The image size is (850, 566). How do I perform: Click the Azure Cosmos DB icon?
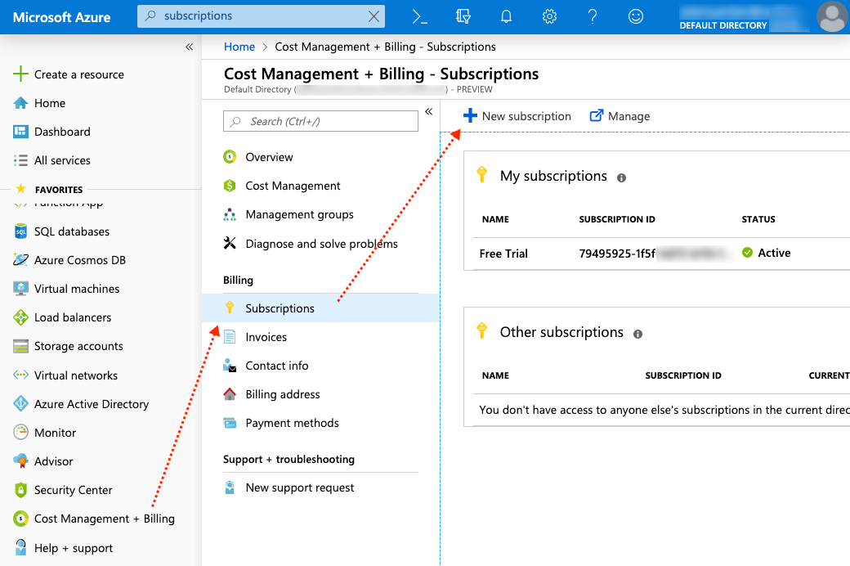(20, 260)
